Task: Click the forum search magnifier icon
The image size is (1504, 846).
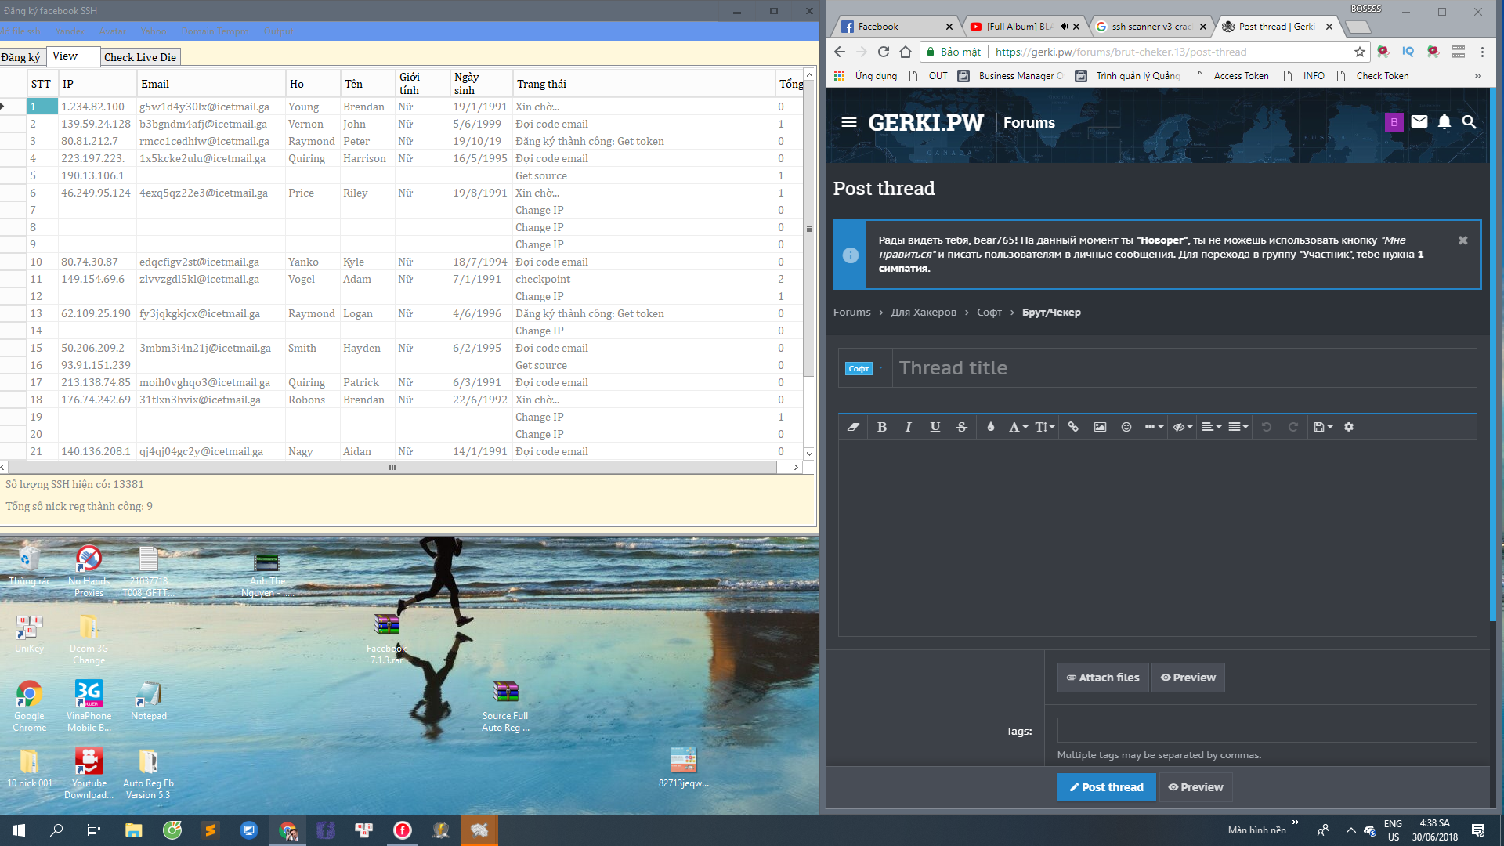Action: (x=1470, y=122)
